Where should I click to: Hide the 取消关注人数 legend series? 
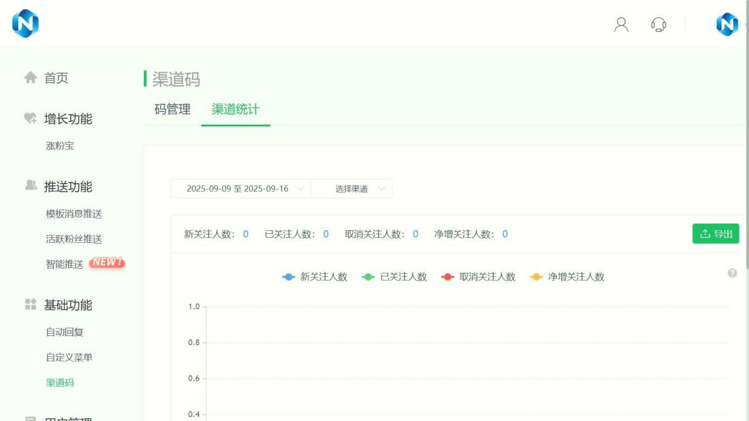tap(479, 277)
